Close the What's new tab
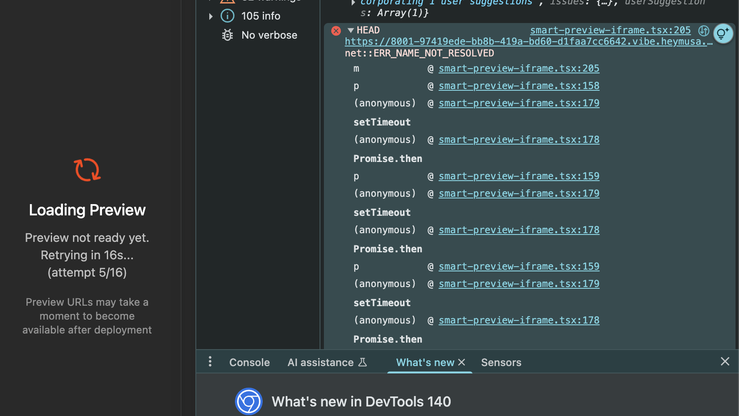Screen dimensions: 739x416 point(462,362)
